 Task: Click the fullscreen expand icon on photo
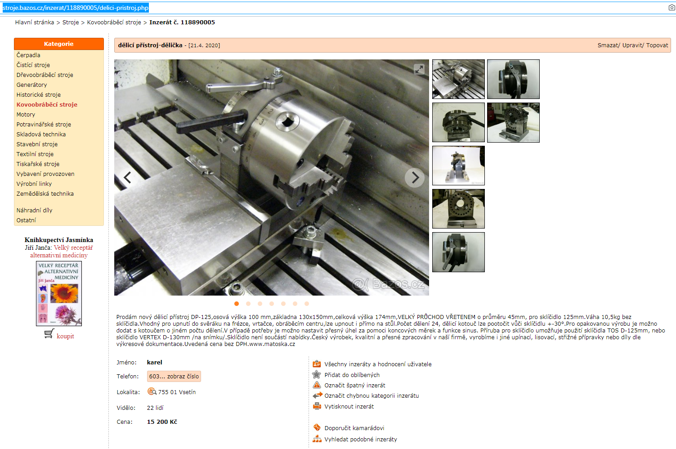click(419, 69)
